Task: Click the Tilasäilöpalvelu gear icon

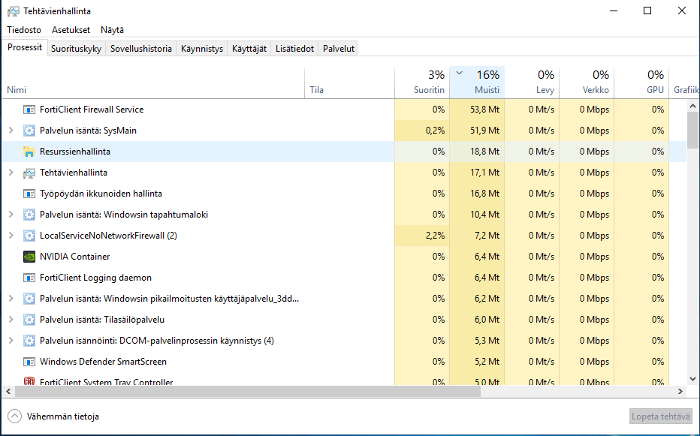Action: pyautogui.click(x=29, y=320)
